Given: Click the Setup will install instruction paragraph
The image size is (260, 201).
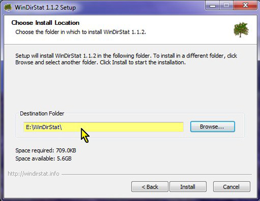Looking at the screenshot, I should [126, 59].
